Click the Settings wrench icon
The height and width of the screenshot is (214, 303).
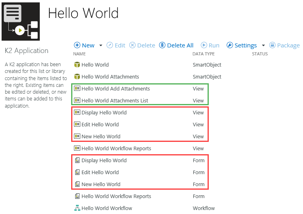pos(229,45)
